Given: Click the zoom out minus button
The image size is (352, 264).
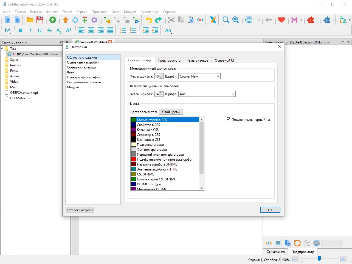Looking at the screenshot, I should 295,259.
